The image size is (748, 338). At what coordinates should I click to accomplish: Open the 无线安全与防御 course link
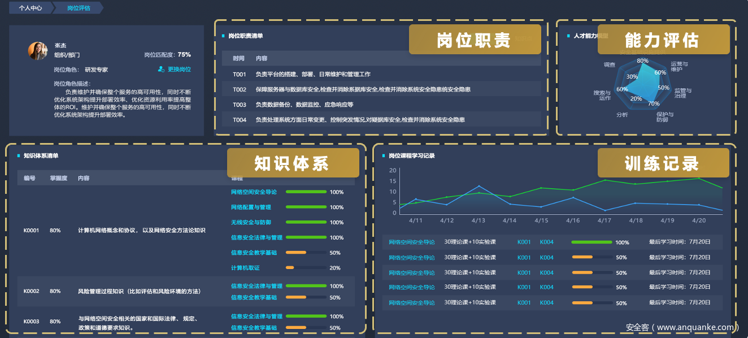[251, 223]
